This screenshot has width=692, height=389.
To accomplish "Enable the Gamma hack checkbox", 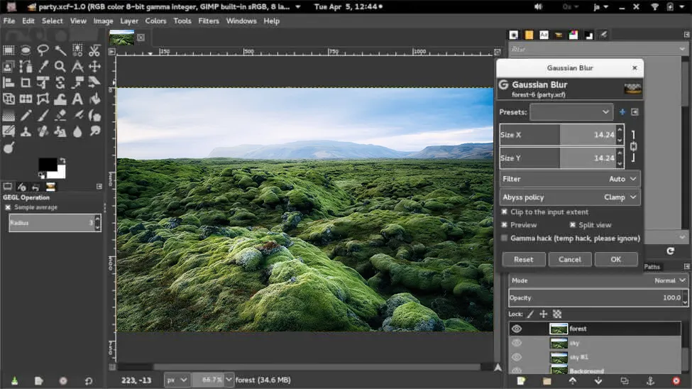I will (505, 239).
